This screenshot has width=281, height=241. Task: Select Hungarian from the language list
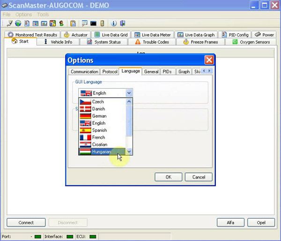tap(101, 152)
